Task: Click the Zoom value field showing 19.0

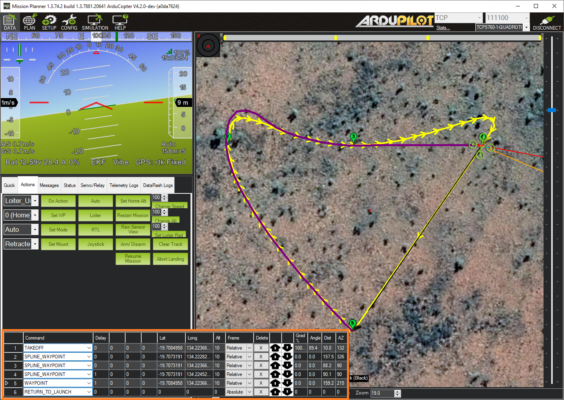Action: (x=382, y=393)
